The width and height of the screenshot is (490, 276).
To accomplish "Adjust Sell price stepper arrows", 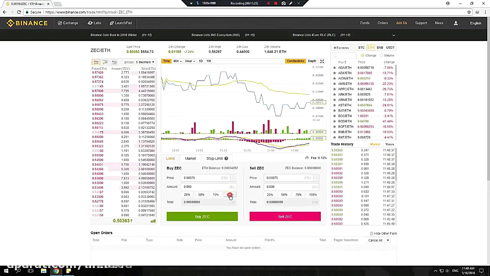I will [x=316, y=177].
